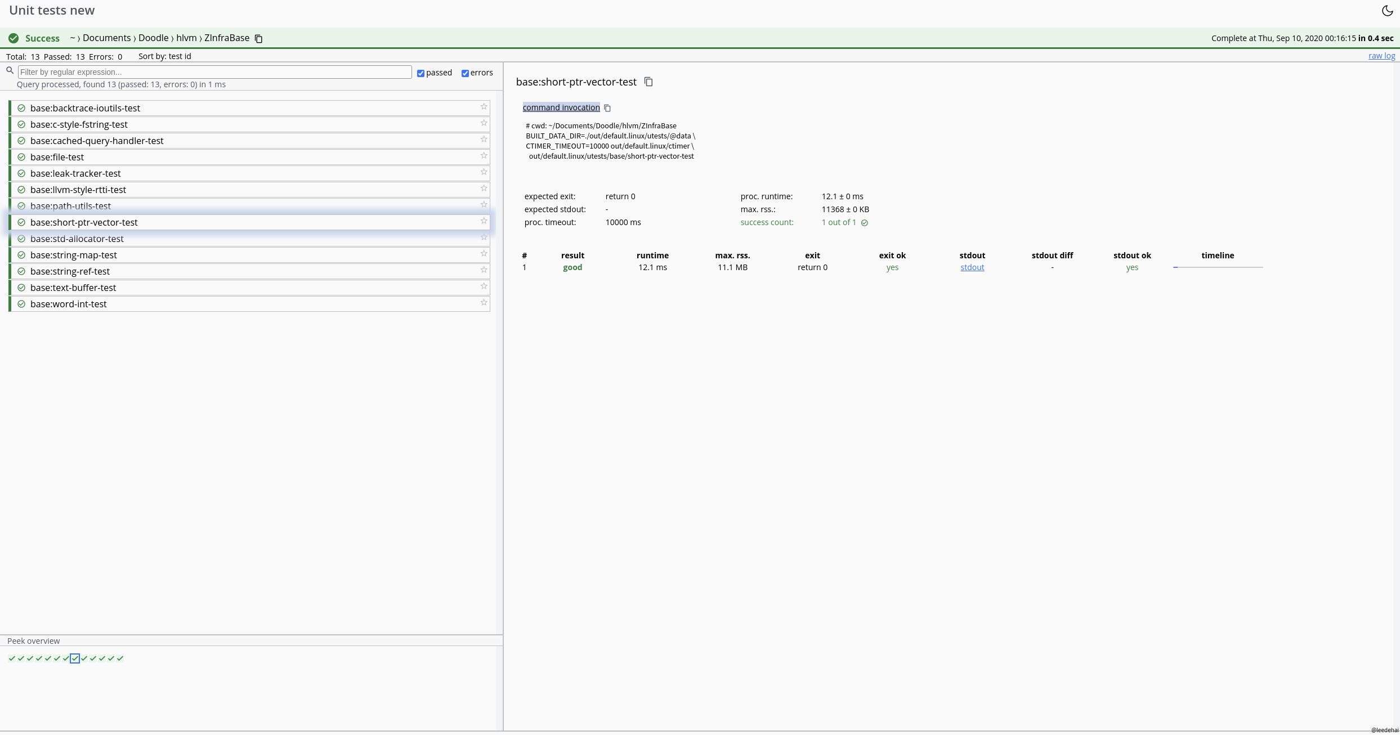This screenshot has width=1400, height=735.
Task: Click the 'good' result cell
Action: 572,267
